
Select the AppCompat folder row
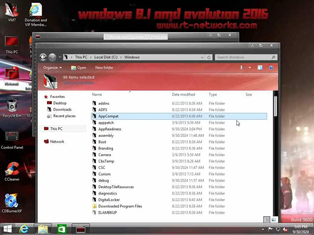[179, 116]
